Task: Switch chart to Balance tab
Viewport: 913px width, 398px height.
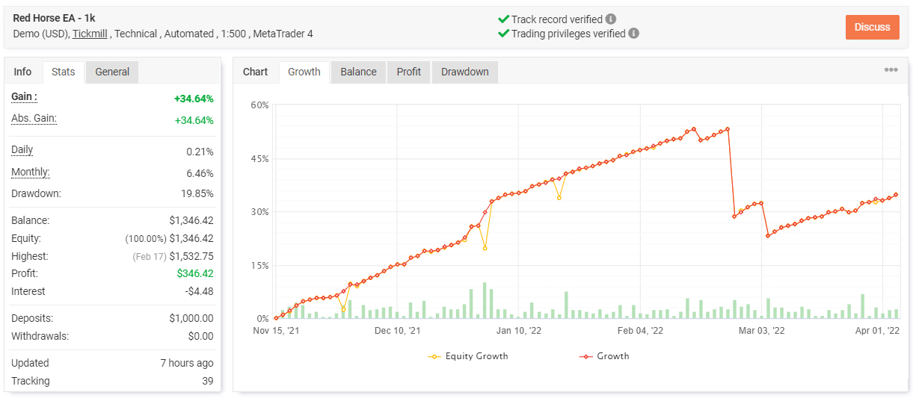Action: 358,72
